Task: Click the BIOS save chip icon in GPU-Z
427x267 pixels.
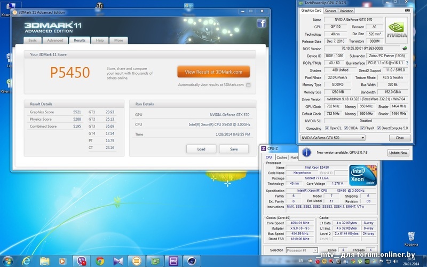Action: (405, 48)
